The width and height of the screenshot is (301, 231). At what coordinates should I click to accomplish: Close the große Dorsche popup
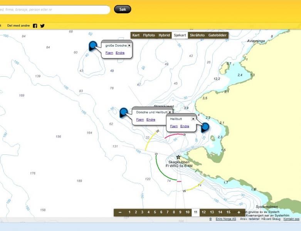pos(129,45)
